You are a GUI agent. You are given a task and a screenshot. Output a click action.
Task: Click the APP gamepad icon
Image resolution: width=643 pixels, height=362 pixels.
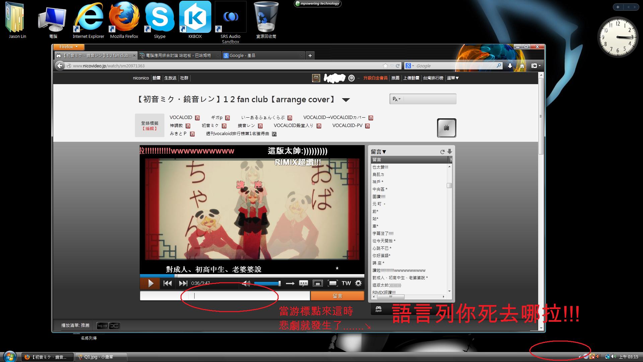[378, 309]
